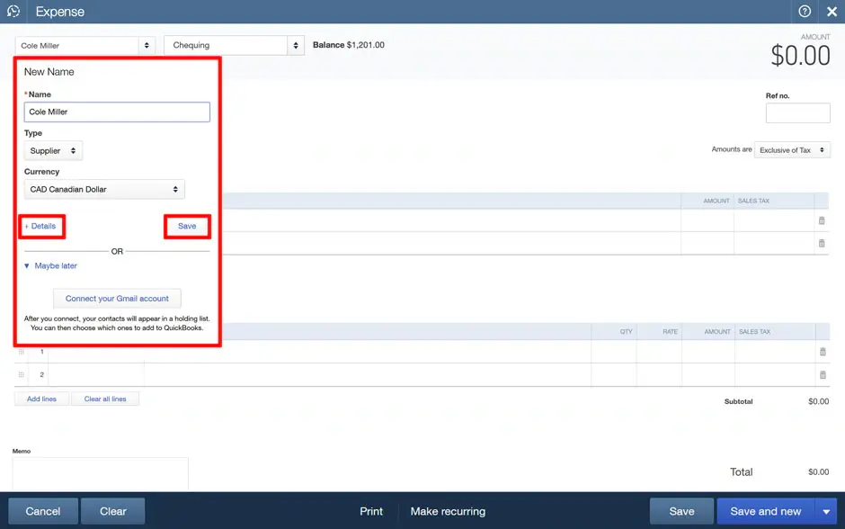Expand the + Details link
Viewport: 845px width, 529px height.
tap(40, 226)
